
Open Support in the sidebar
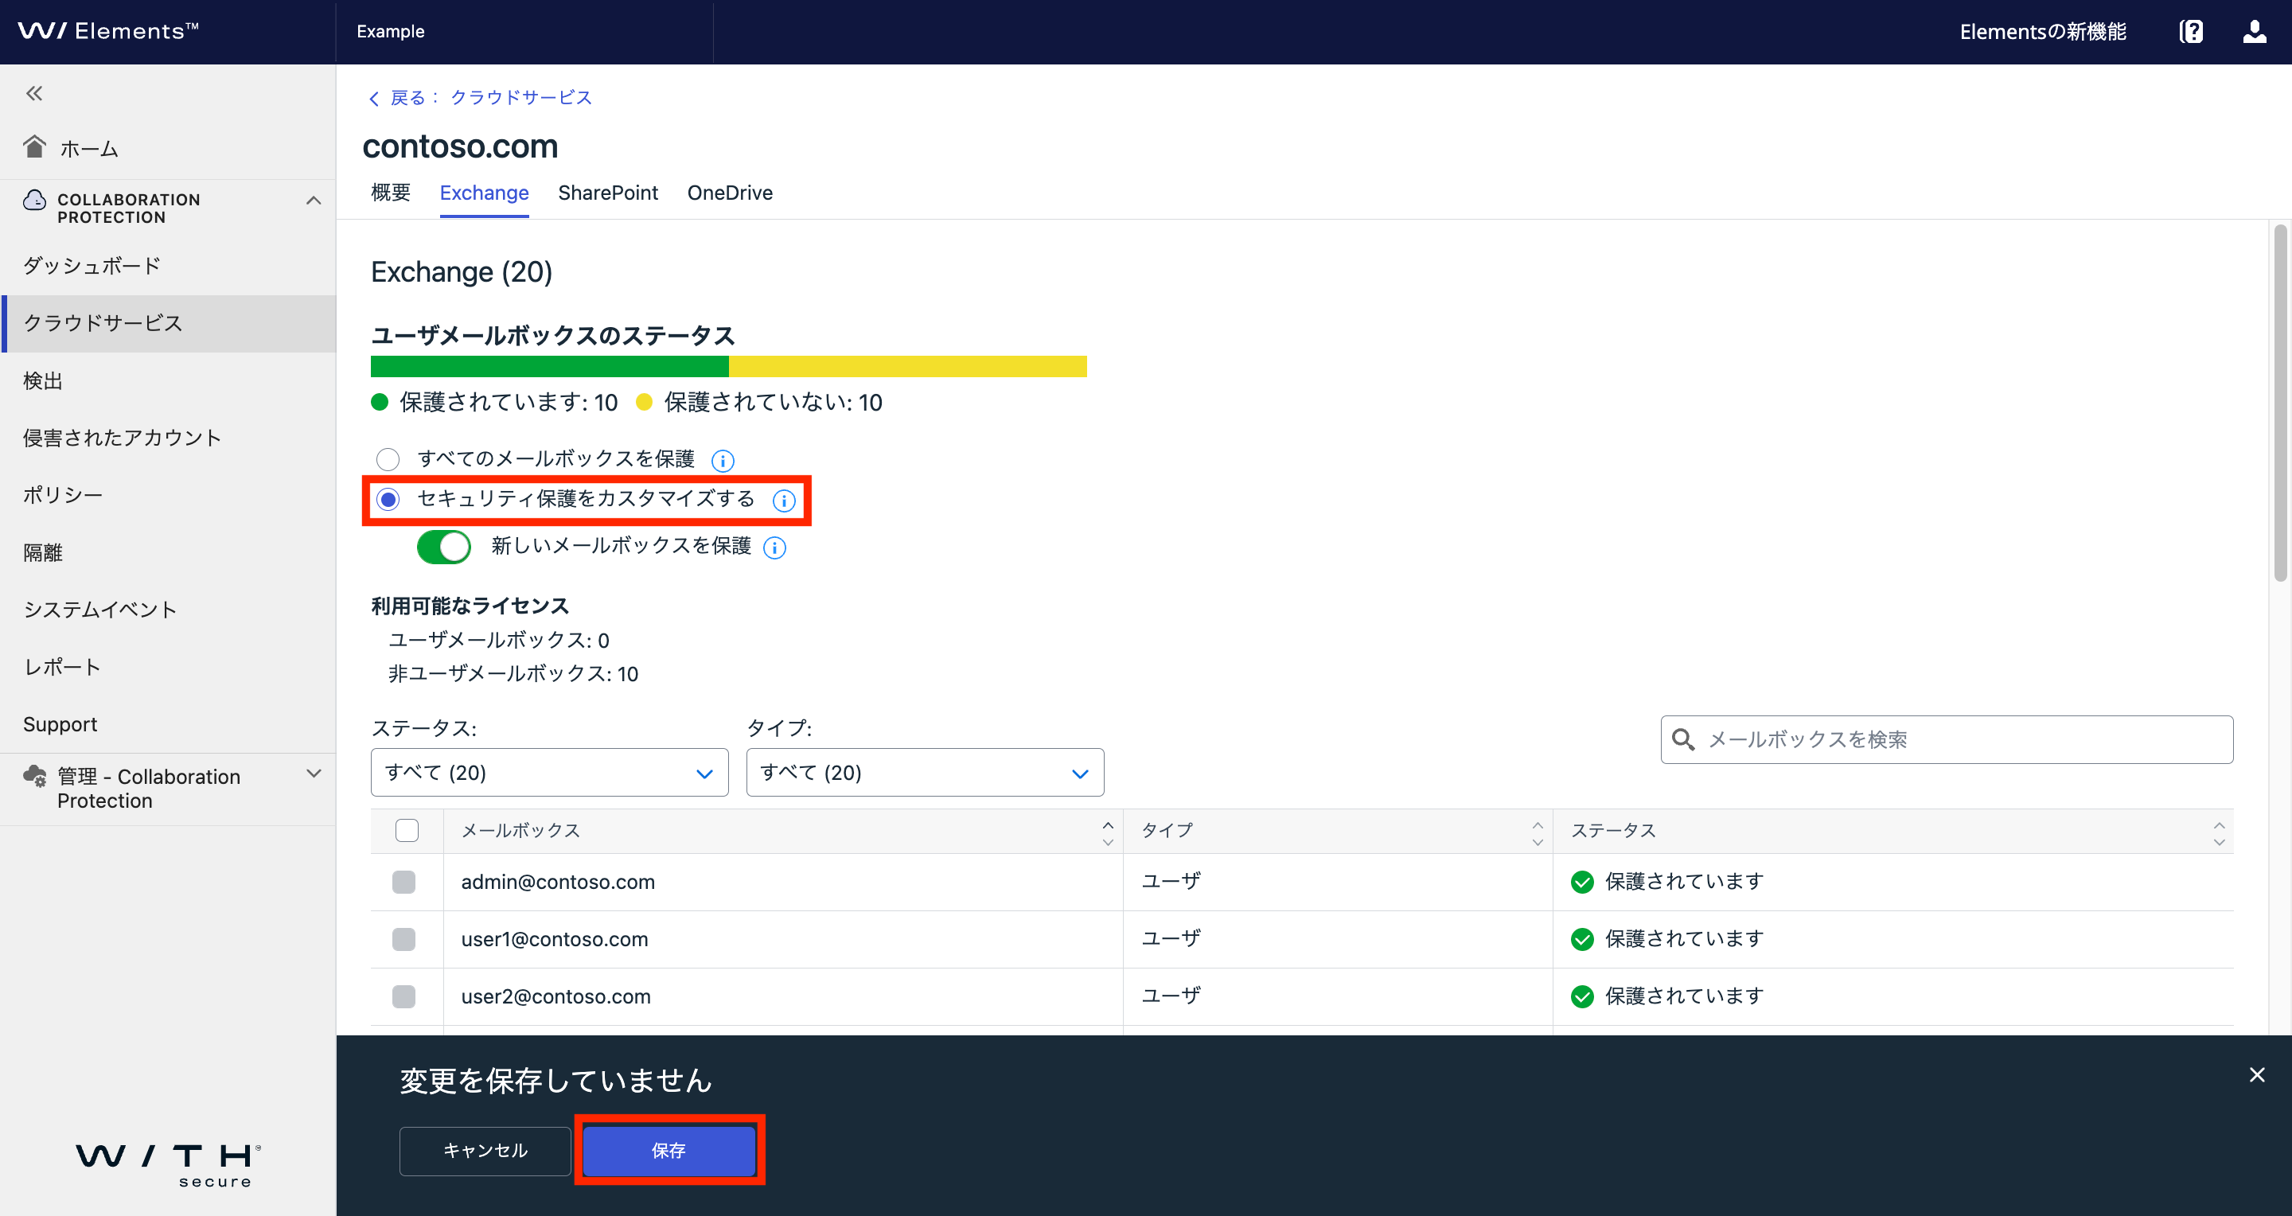pyautogui.click(x=168, y=724)
